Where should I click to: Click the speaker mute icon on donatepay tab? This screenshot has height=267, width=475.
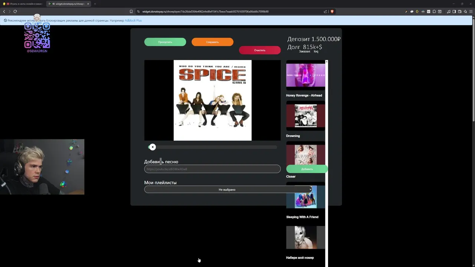[x=53, y=4]
